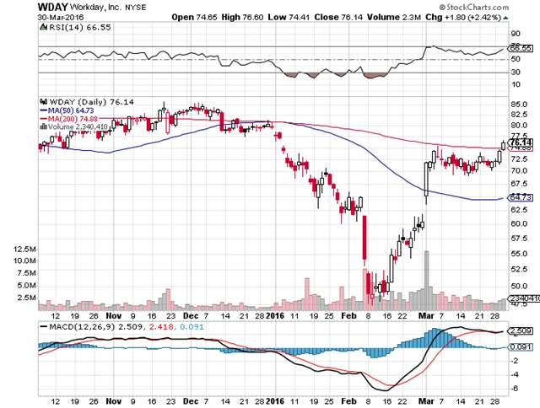Click the green up-arrow next to Chg
Viewport: 540px width, 408px height.
pos(505,18)
